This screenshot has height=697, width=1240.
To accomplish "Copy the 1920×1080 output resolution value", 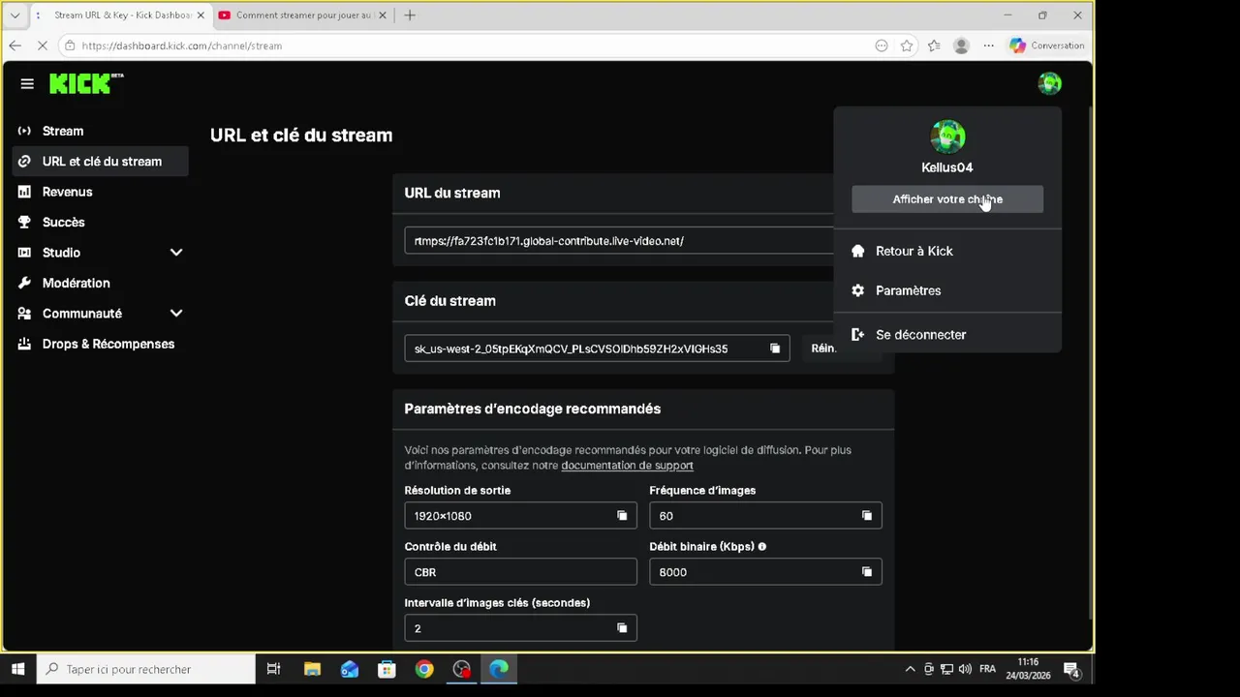I will click(622, 516).
